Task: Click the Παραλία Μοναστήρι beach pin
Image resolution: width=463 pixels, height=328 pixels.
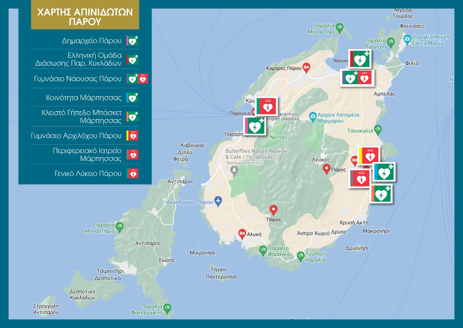Action: (339, 28)
